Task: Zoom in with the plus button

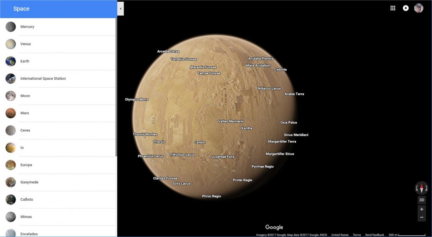Action: (421, 209)
